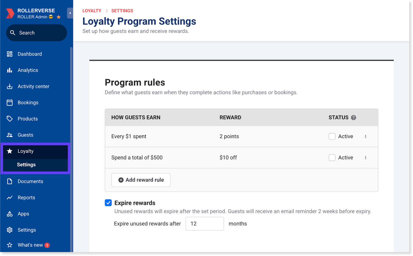This screenshot has height=256, width=413.
Task: Click the Activity center download icon
Action: 10,87
